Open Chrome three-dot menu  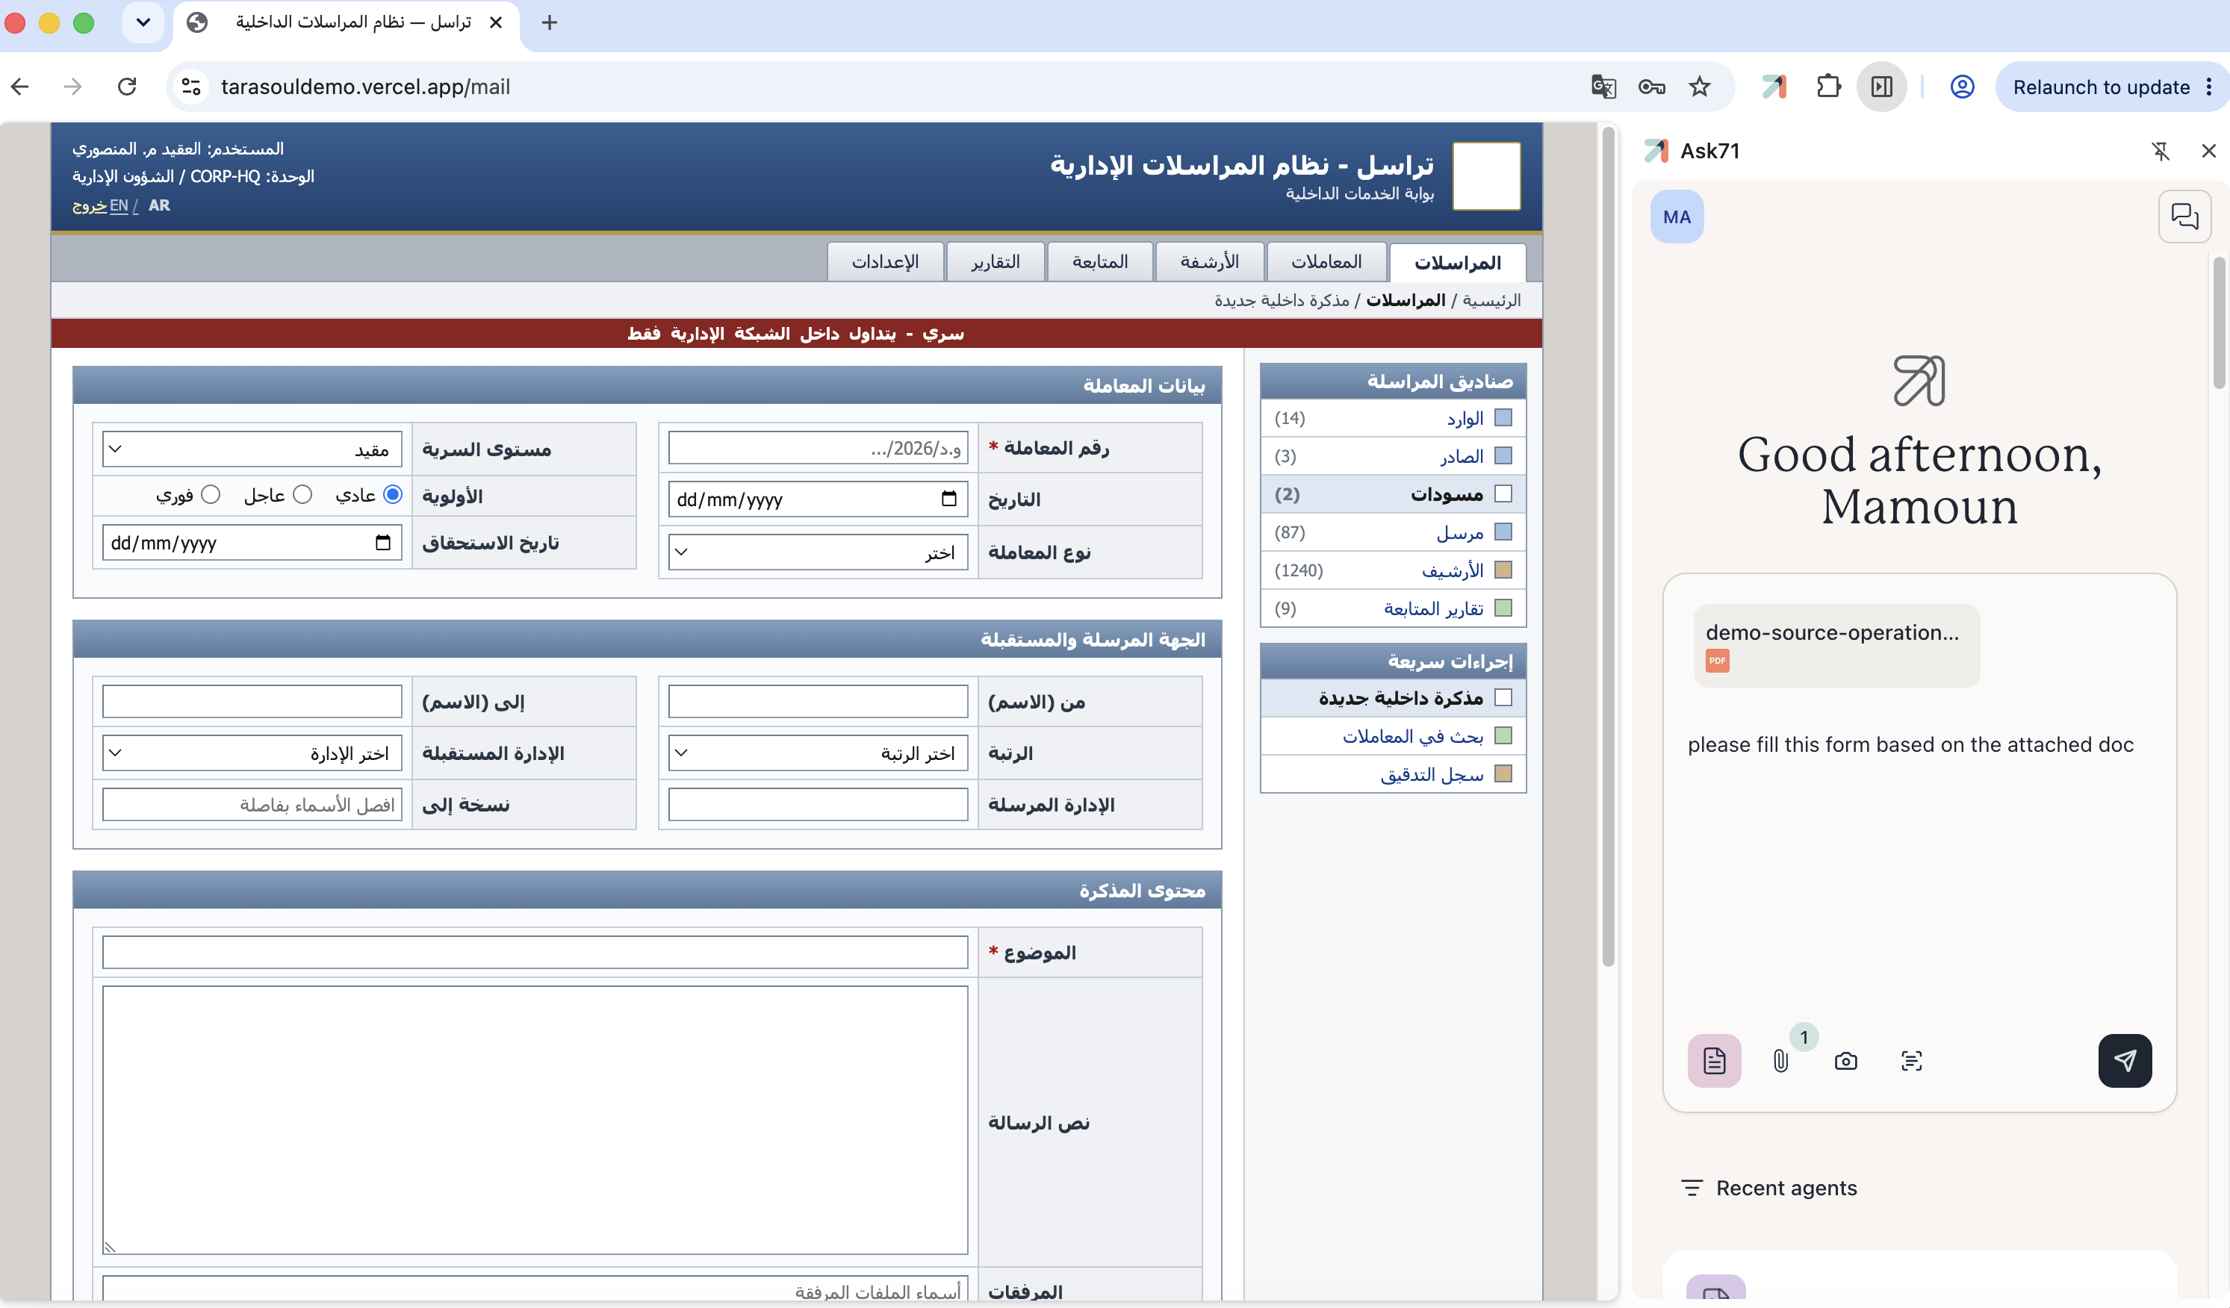coord(2209,87)
